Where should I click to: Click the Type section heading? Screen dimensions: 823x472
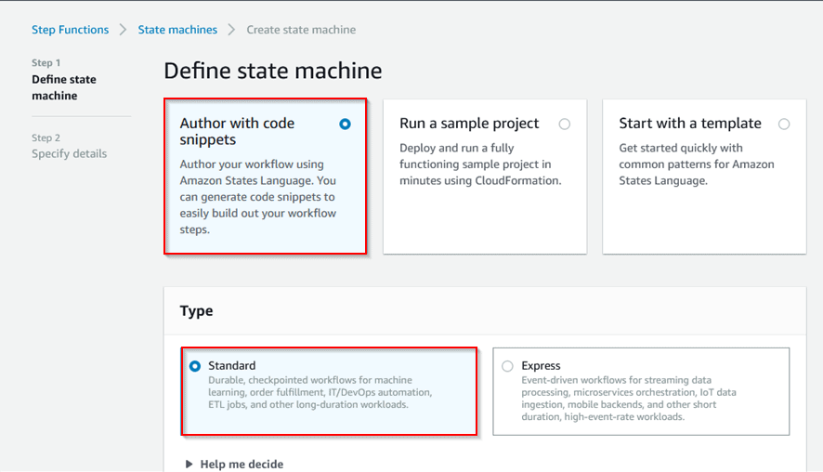196,311
